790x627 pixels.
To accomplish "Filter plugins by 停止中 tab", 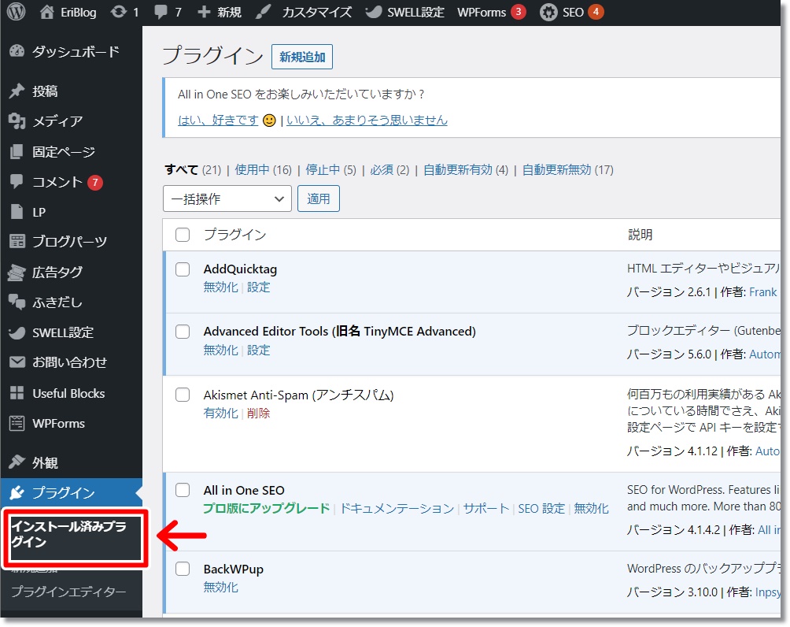I will tap(323, 170).
